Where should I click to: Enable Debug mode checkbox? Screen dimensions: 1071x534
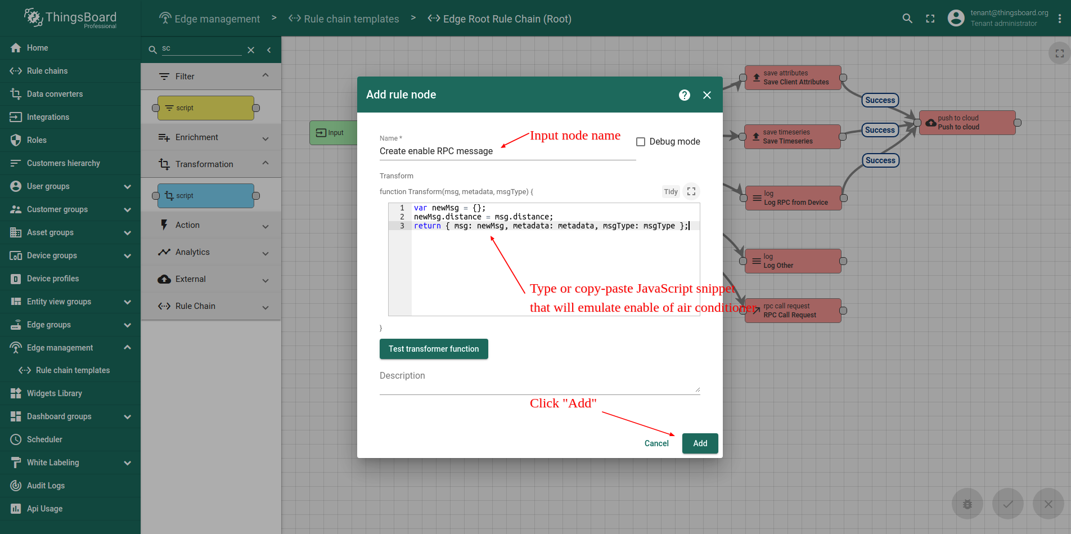(x=641, y=142)
